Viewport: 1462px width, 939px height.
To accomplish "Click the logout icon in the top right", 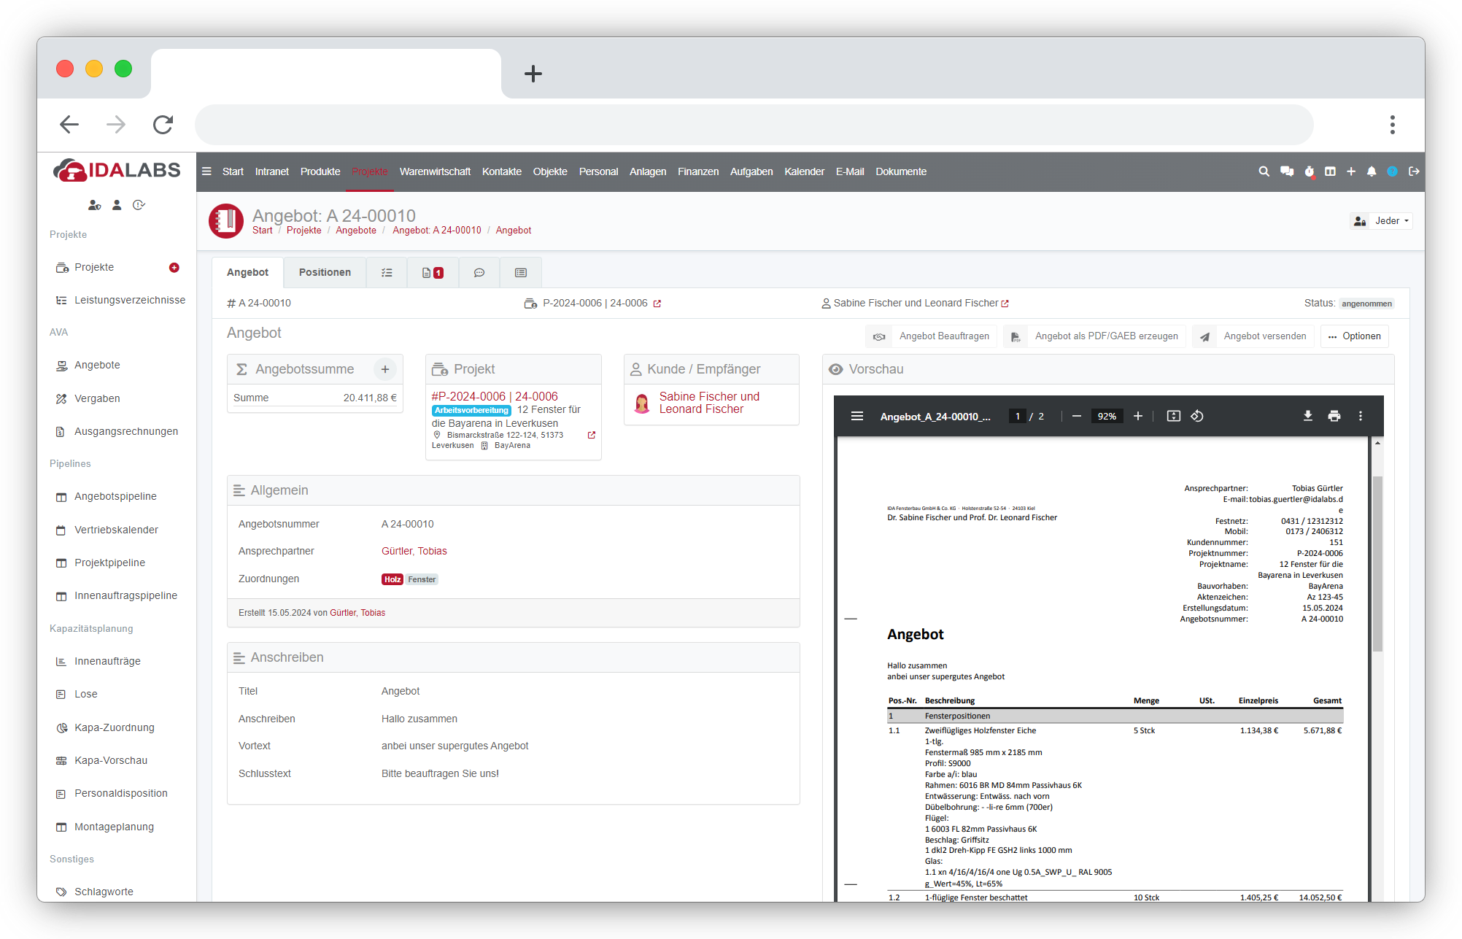I will coord(1414,171).
